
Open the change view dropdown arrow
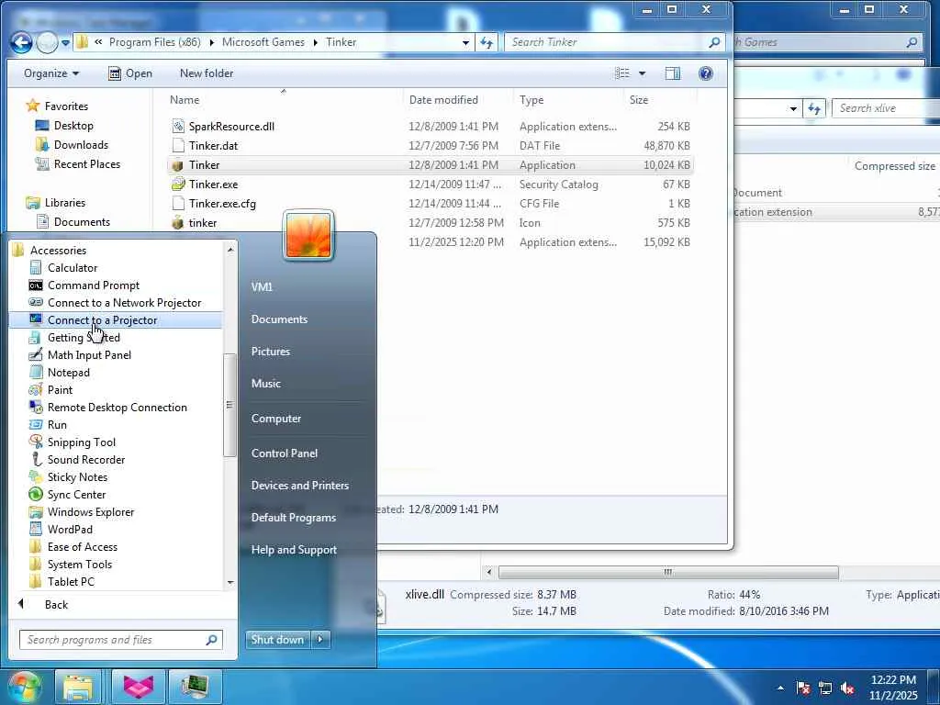coord(642,73)
